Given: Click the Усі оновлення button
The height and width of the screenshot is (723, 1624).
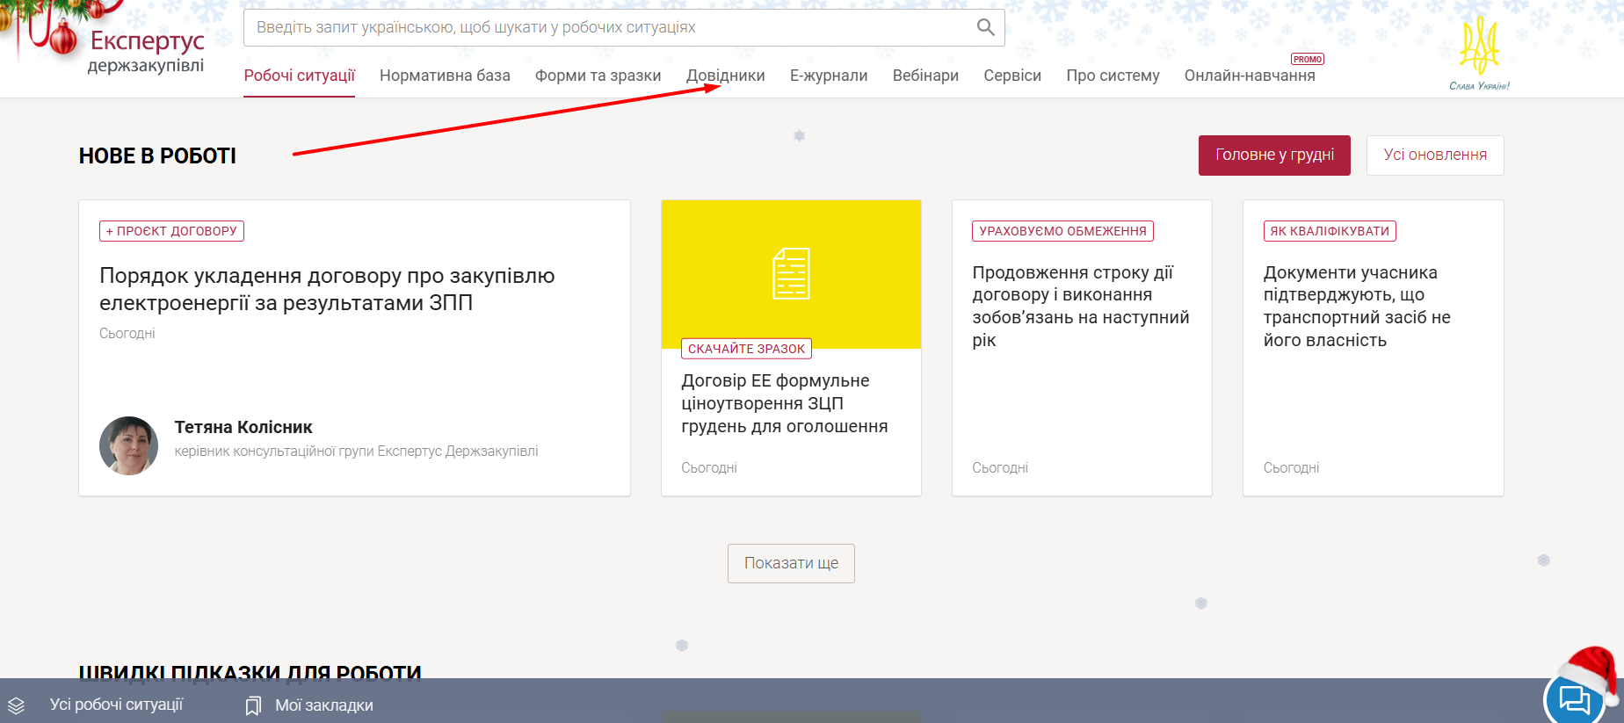Looking at the screenshot, I should click(1434, 155).
